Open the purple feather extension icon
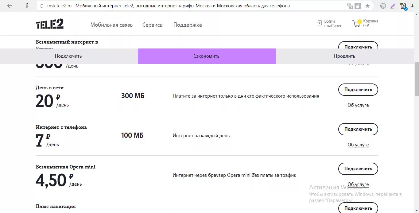 click(x=393, y=6)
